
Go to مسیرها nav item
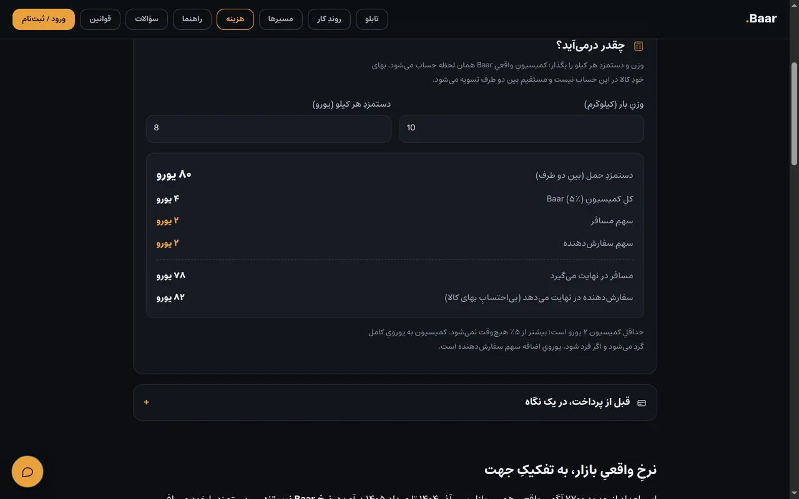[x=281, y=19]
